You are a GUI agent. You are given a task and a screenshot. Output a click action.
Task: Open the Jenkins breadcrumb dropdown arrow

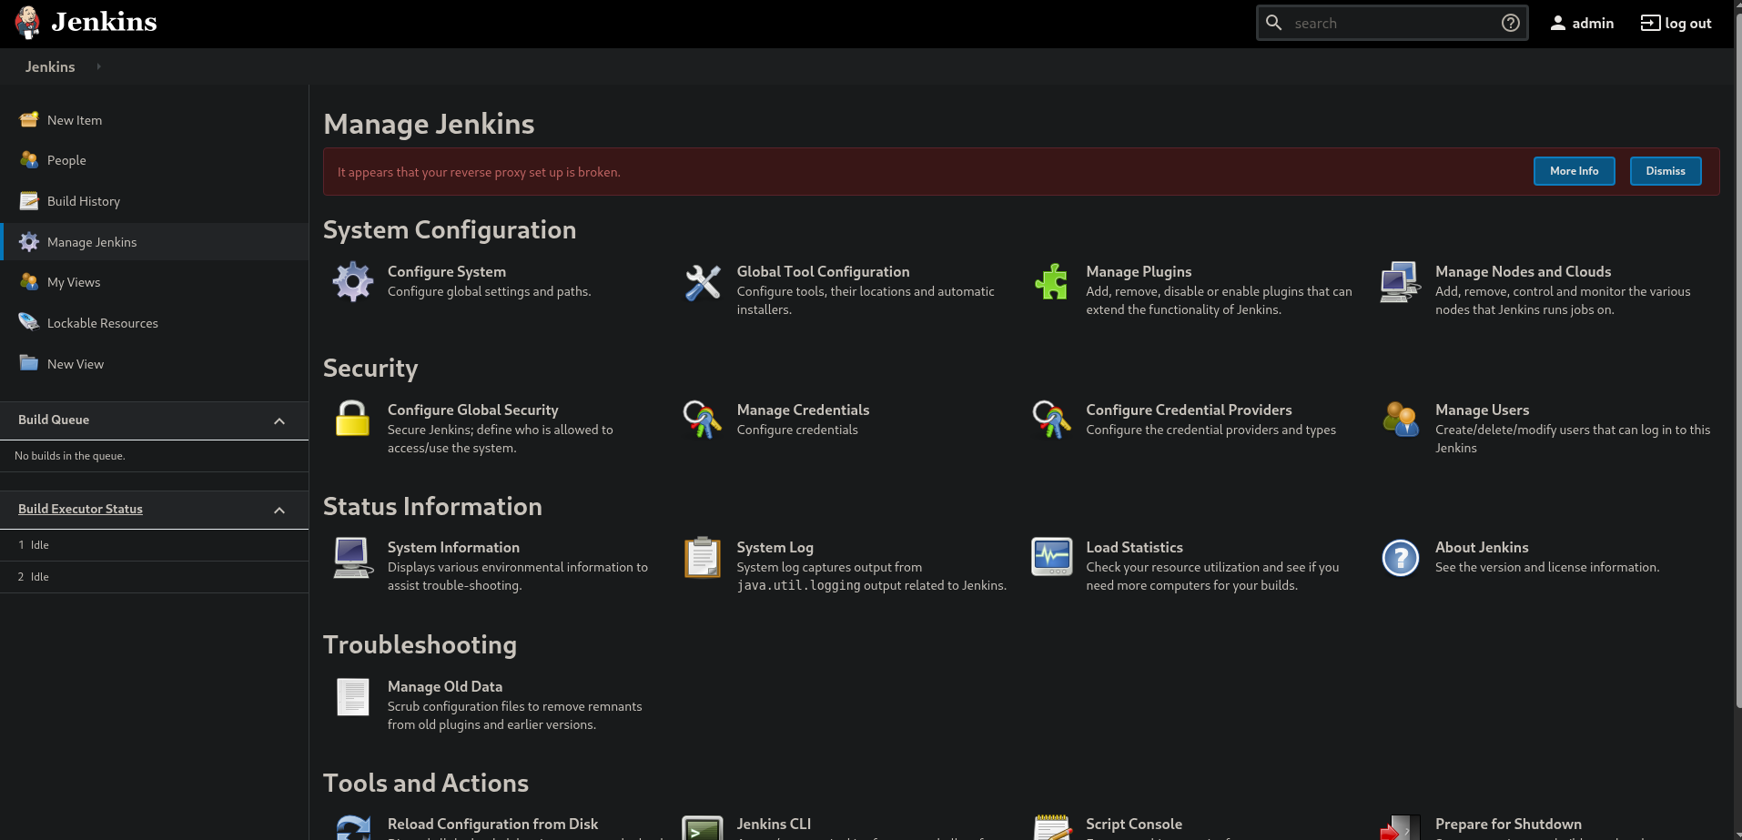point(98,66)
